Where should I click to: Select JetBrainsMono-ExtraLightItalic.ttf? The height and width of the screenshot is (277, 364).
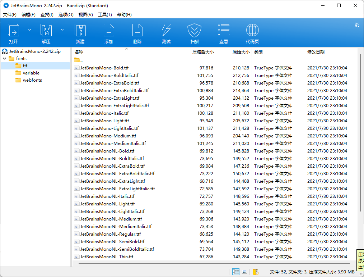click(115, 106)
